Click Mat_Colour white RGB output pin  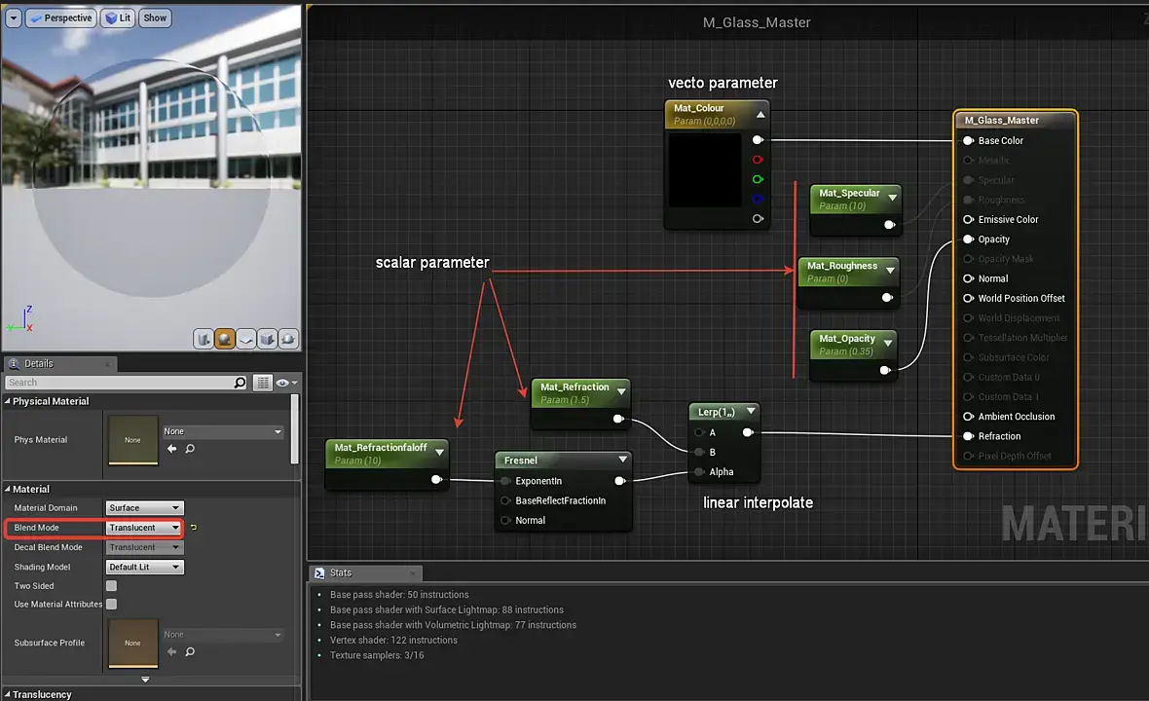point(758,140)
